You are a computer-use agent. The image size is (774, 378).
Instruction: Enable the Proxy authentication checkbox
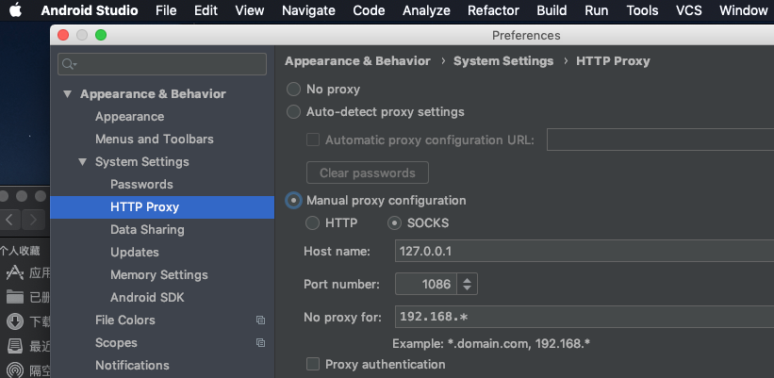(x=313, y=364)
